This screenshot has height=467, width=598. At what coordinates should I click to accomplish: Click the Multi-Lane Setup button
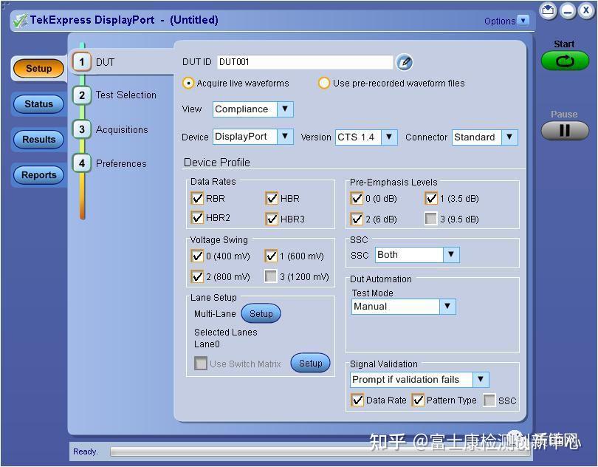261,313
